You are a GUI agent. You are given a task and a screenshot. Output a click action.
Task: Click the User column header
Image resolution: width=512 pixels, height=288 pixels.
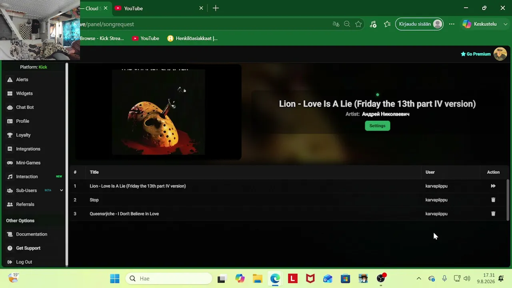[430, 172]
